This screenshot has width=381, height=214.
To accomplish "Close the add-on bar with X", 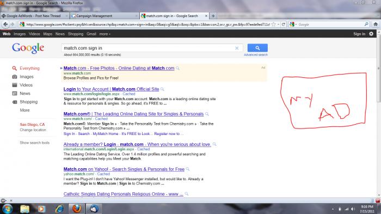I will (x=11, y=200).
